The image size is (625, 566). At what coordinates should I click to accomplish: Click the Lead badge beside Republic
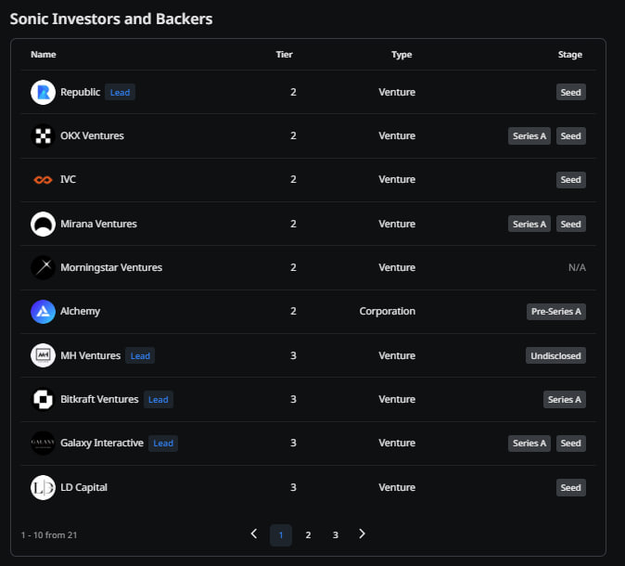point(120,92)
